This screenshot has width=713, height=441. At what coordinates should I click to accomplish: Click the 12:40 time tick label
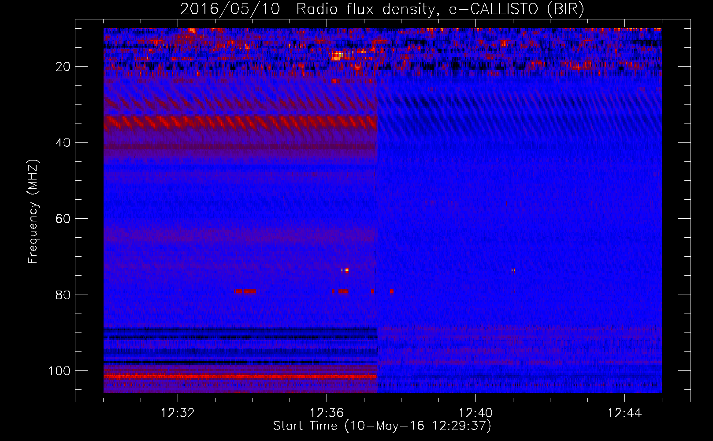pyautogui.click(x=475, y=413)
